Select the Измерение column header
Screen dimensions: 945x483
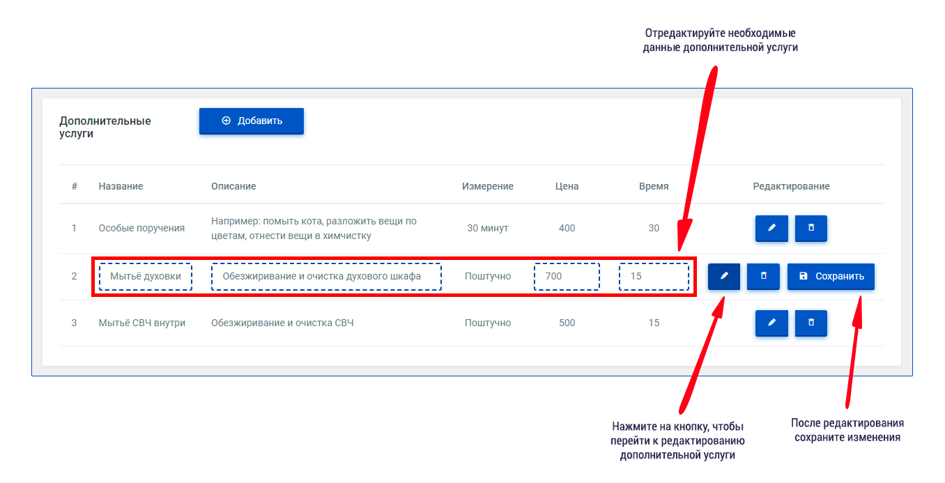[x=487, y=186]
